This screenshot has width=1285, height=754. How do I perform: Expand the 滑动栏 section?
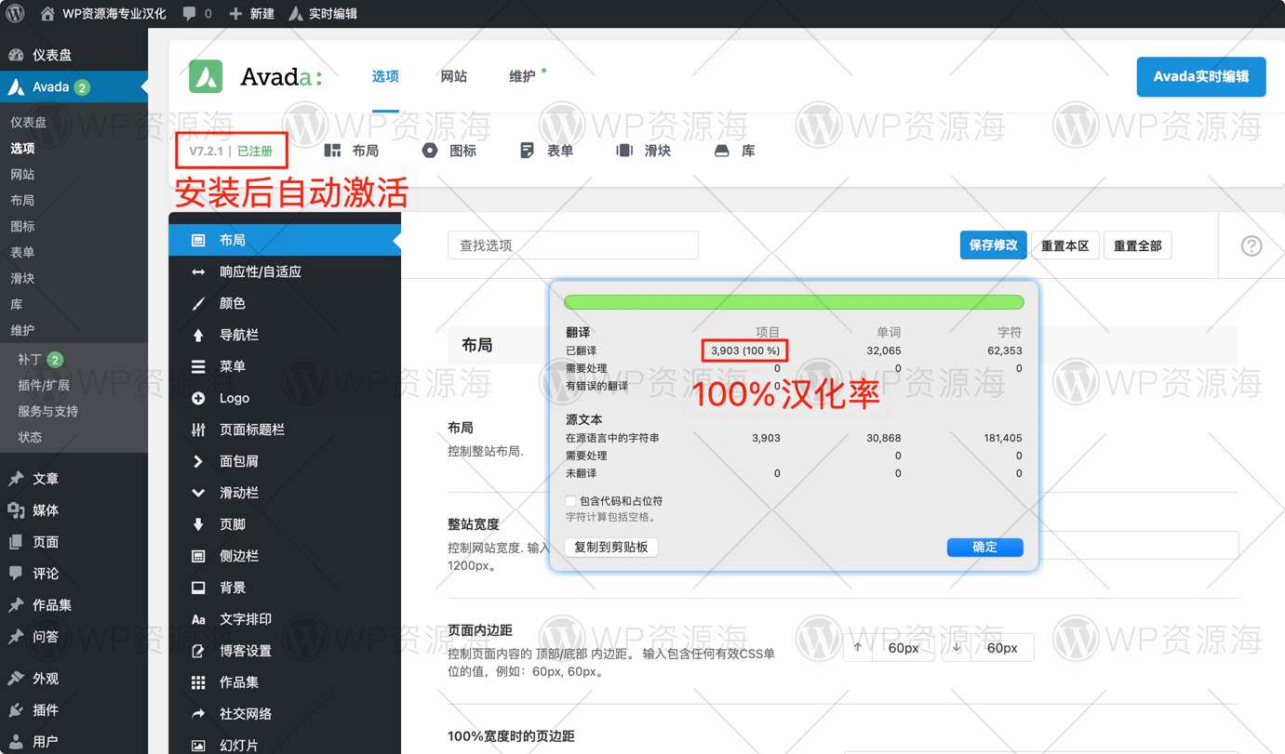(285, 493)
